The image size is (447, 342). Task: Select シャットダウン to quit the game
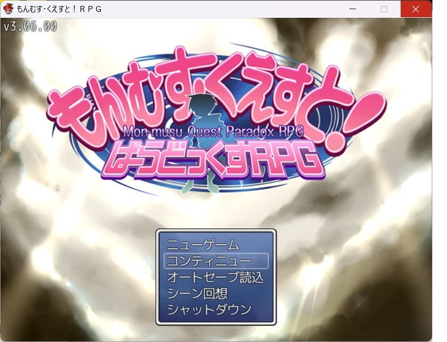click(216, 309)
